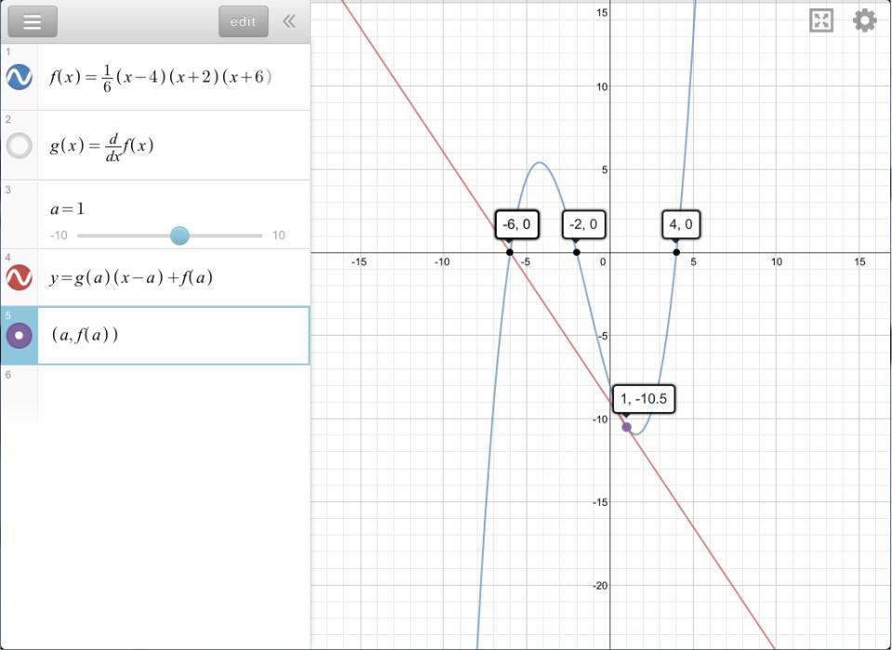Image resolution: width=892 pixels, height=650 pixels.
Task: Toggle visibility of g(x) derivative
Action: point(20,146)
